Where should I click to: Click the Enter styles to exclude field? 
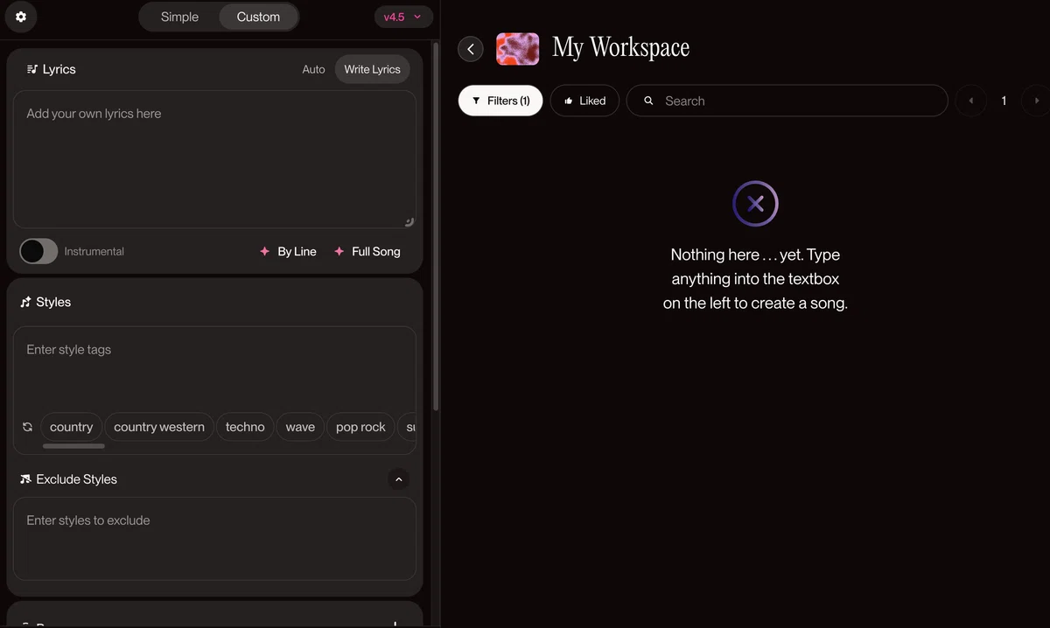coord(214,539)
